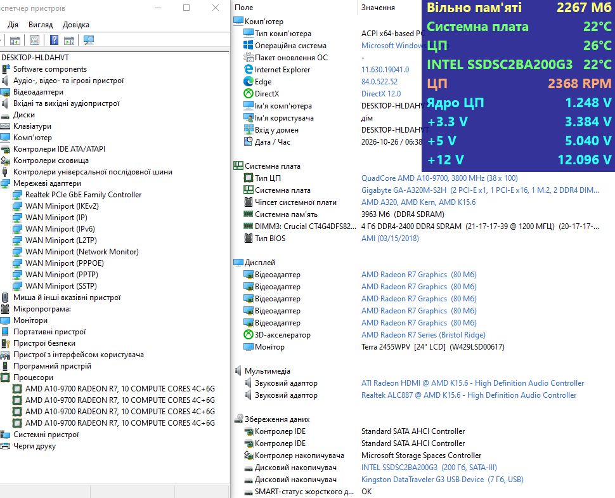This screenshot has width=615, height=498.
Task: Click the Windows logo icon beside Операційна система
Action: (x=249, y=46)
